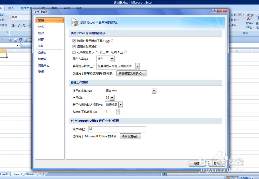Click the insert new worksheet tab icon
The width and height of the screenshot is (259, 179).
point(42,174)
